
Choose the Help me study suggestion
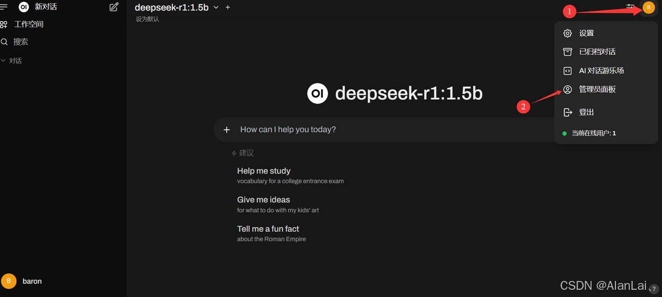(x=290, y=176)
